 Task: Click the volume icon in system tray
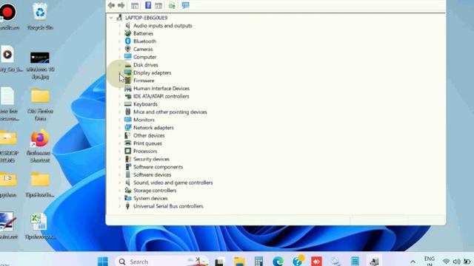coord(456,262)
